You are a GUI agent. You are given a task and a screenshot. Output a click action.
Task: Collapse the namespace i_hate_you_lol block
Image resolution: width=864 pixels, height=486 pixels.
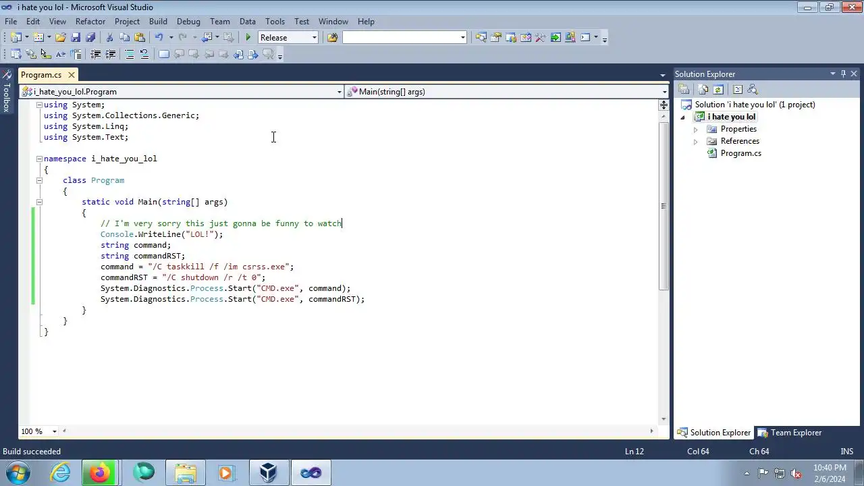pyautogui.click(x=39, y=159)
